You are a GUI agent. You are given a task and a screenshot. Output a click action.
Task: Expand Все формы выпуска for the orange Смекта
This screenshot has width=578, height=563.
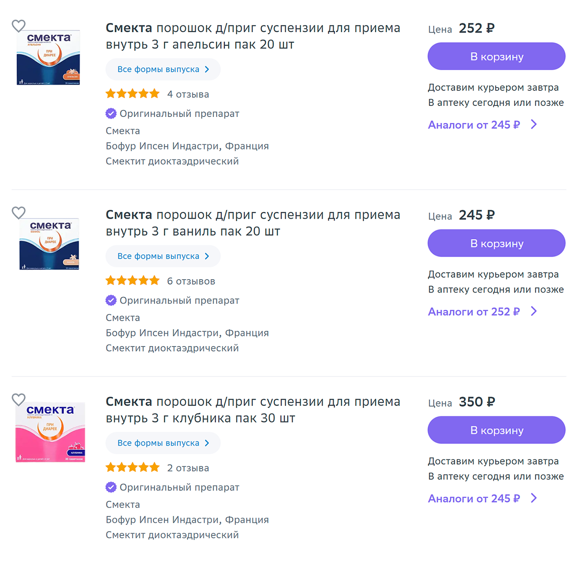pyautogui.click(x=163, y=69)
